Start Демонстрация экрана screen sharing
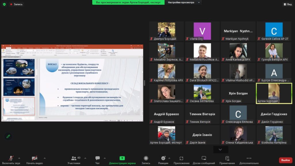Screen dimensions: 295x166 [122, 160]
